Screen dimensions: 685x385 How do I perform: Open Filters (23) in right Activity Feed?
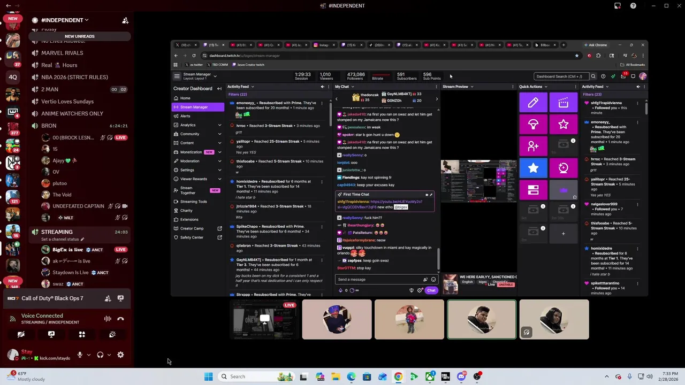592,95
